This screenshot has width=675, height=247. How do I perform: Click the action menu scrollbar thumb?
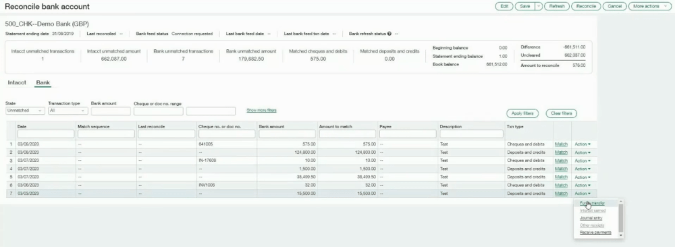click(x=621, y=217)
